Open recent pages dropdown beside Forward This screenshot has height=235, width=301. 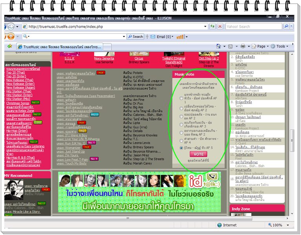(x=17, y=27)
